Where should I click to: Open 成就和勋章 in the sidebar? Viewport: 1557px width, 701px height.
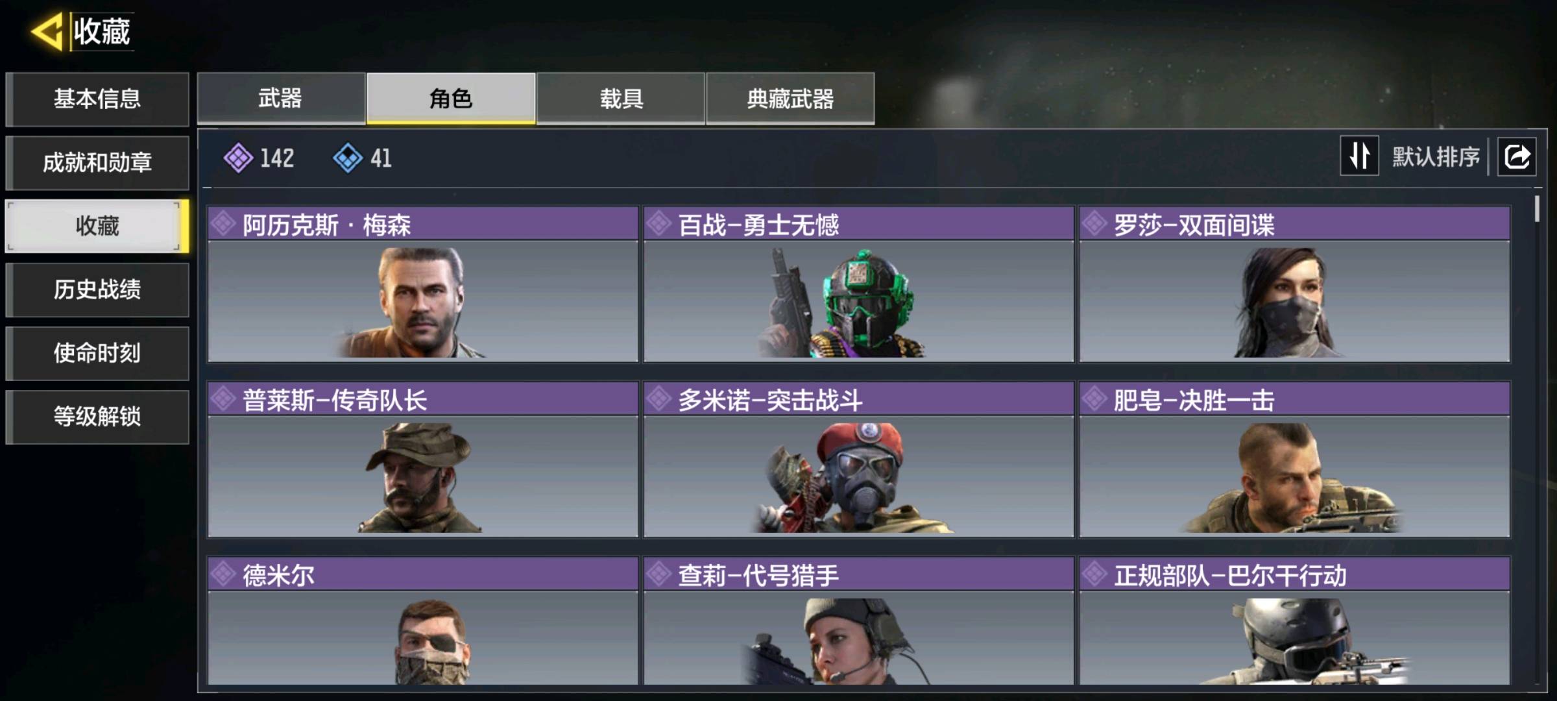point(97,162)
